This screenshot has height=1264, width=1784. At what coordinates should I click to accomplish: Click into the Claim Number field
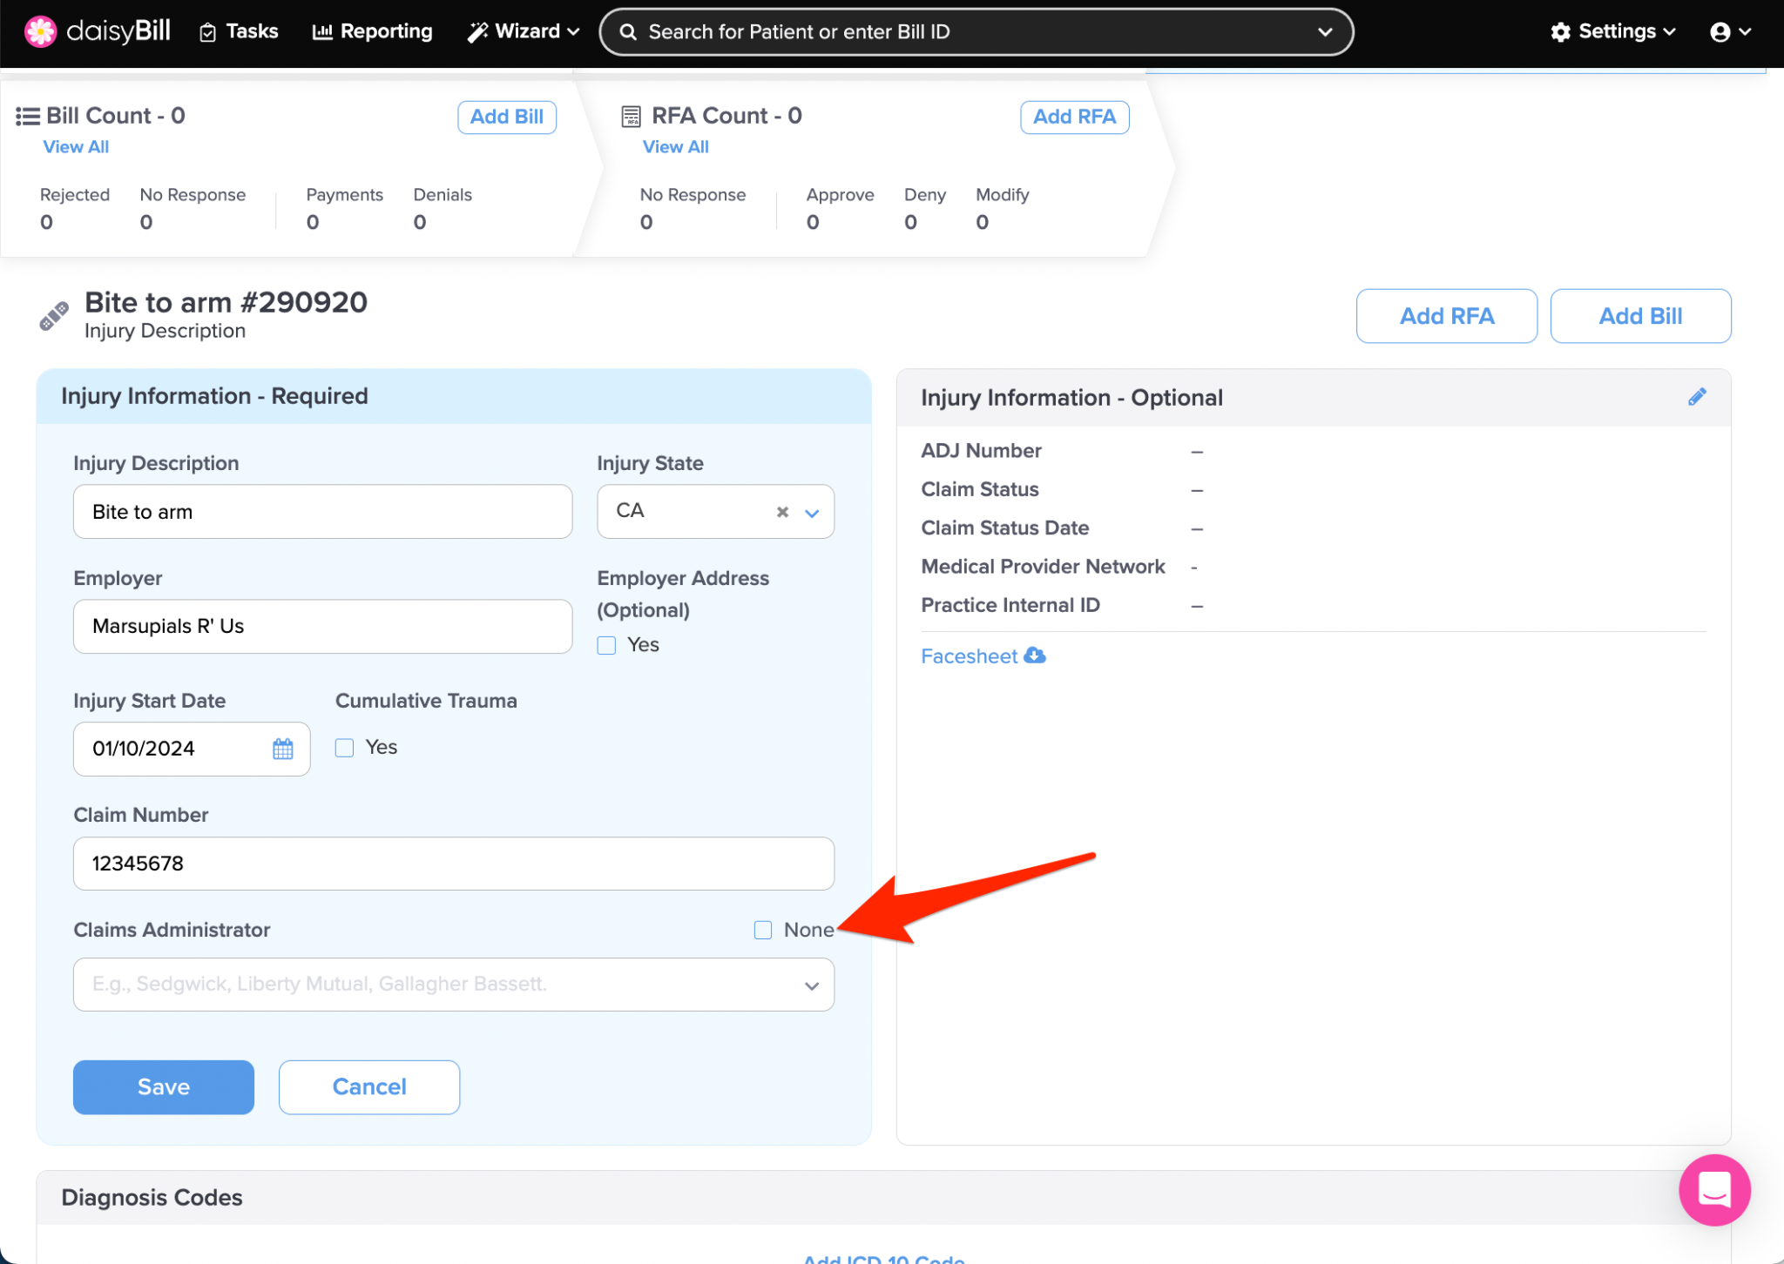[x=453, y=864]
